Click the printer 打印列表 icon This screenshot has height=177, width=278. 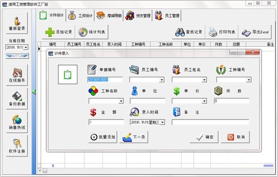(213, 32)
